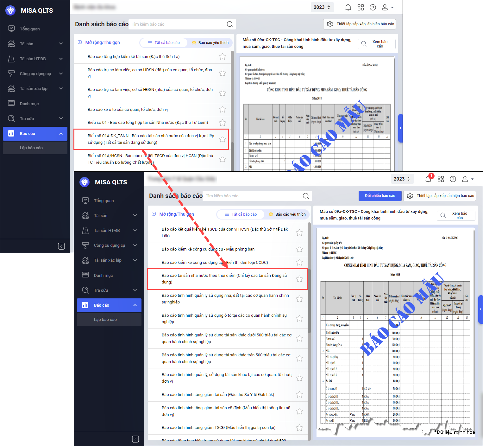Switch to Báo cáo yêu thích tab in lower window
Screen dimensions: 483x446
click(287, 214)
